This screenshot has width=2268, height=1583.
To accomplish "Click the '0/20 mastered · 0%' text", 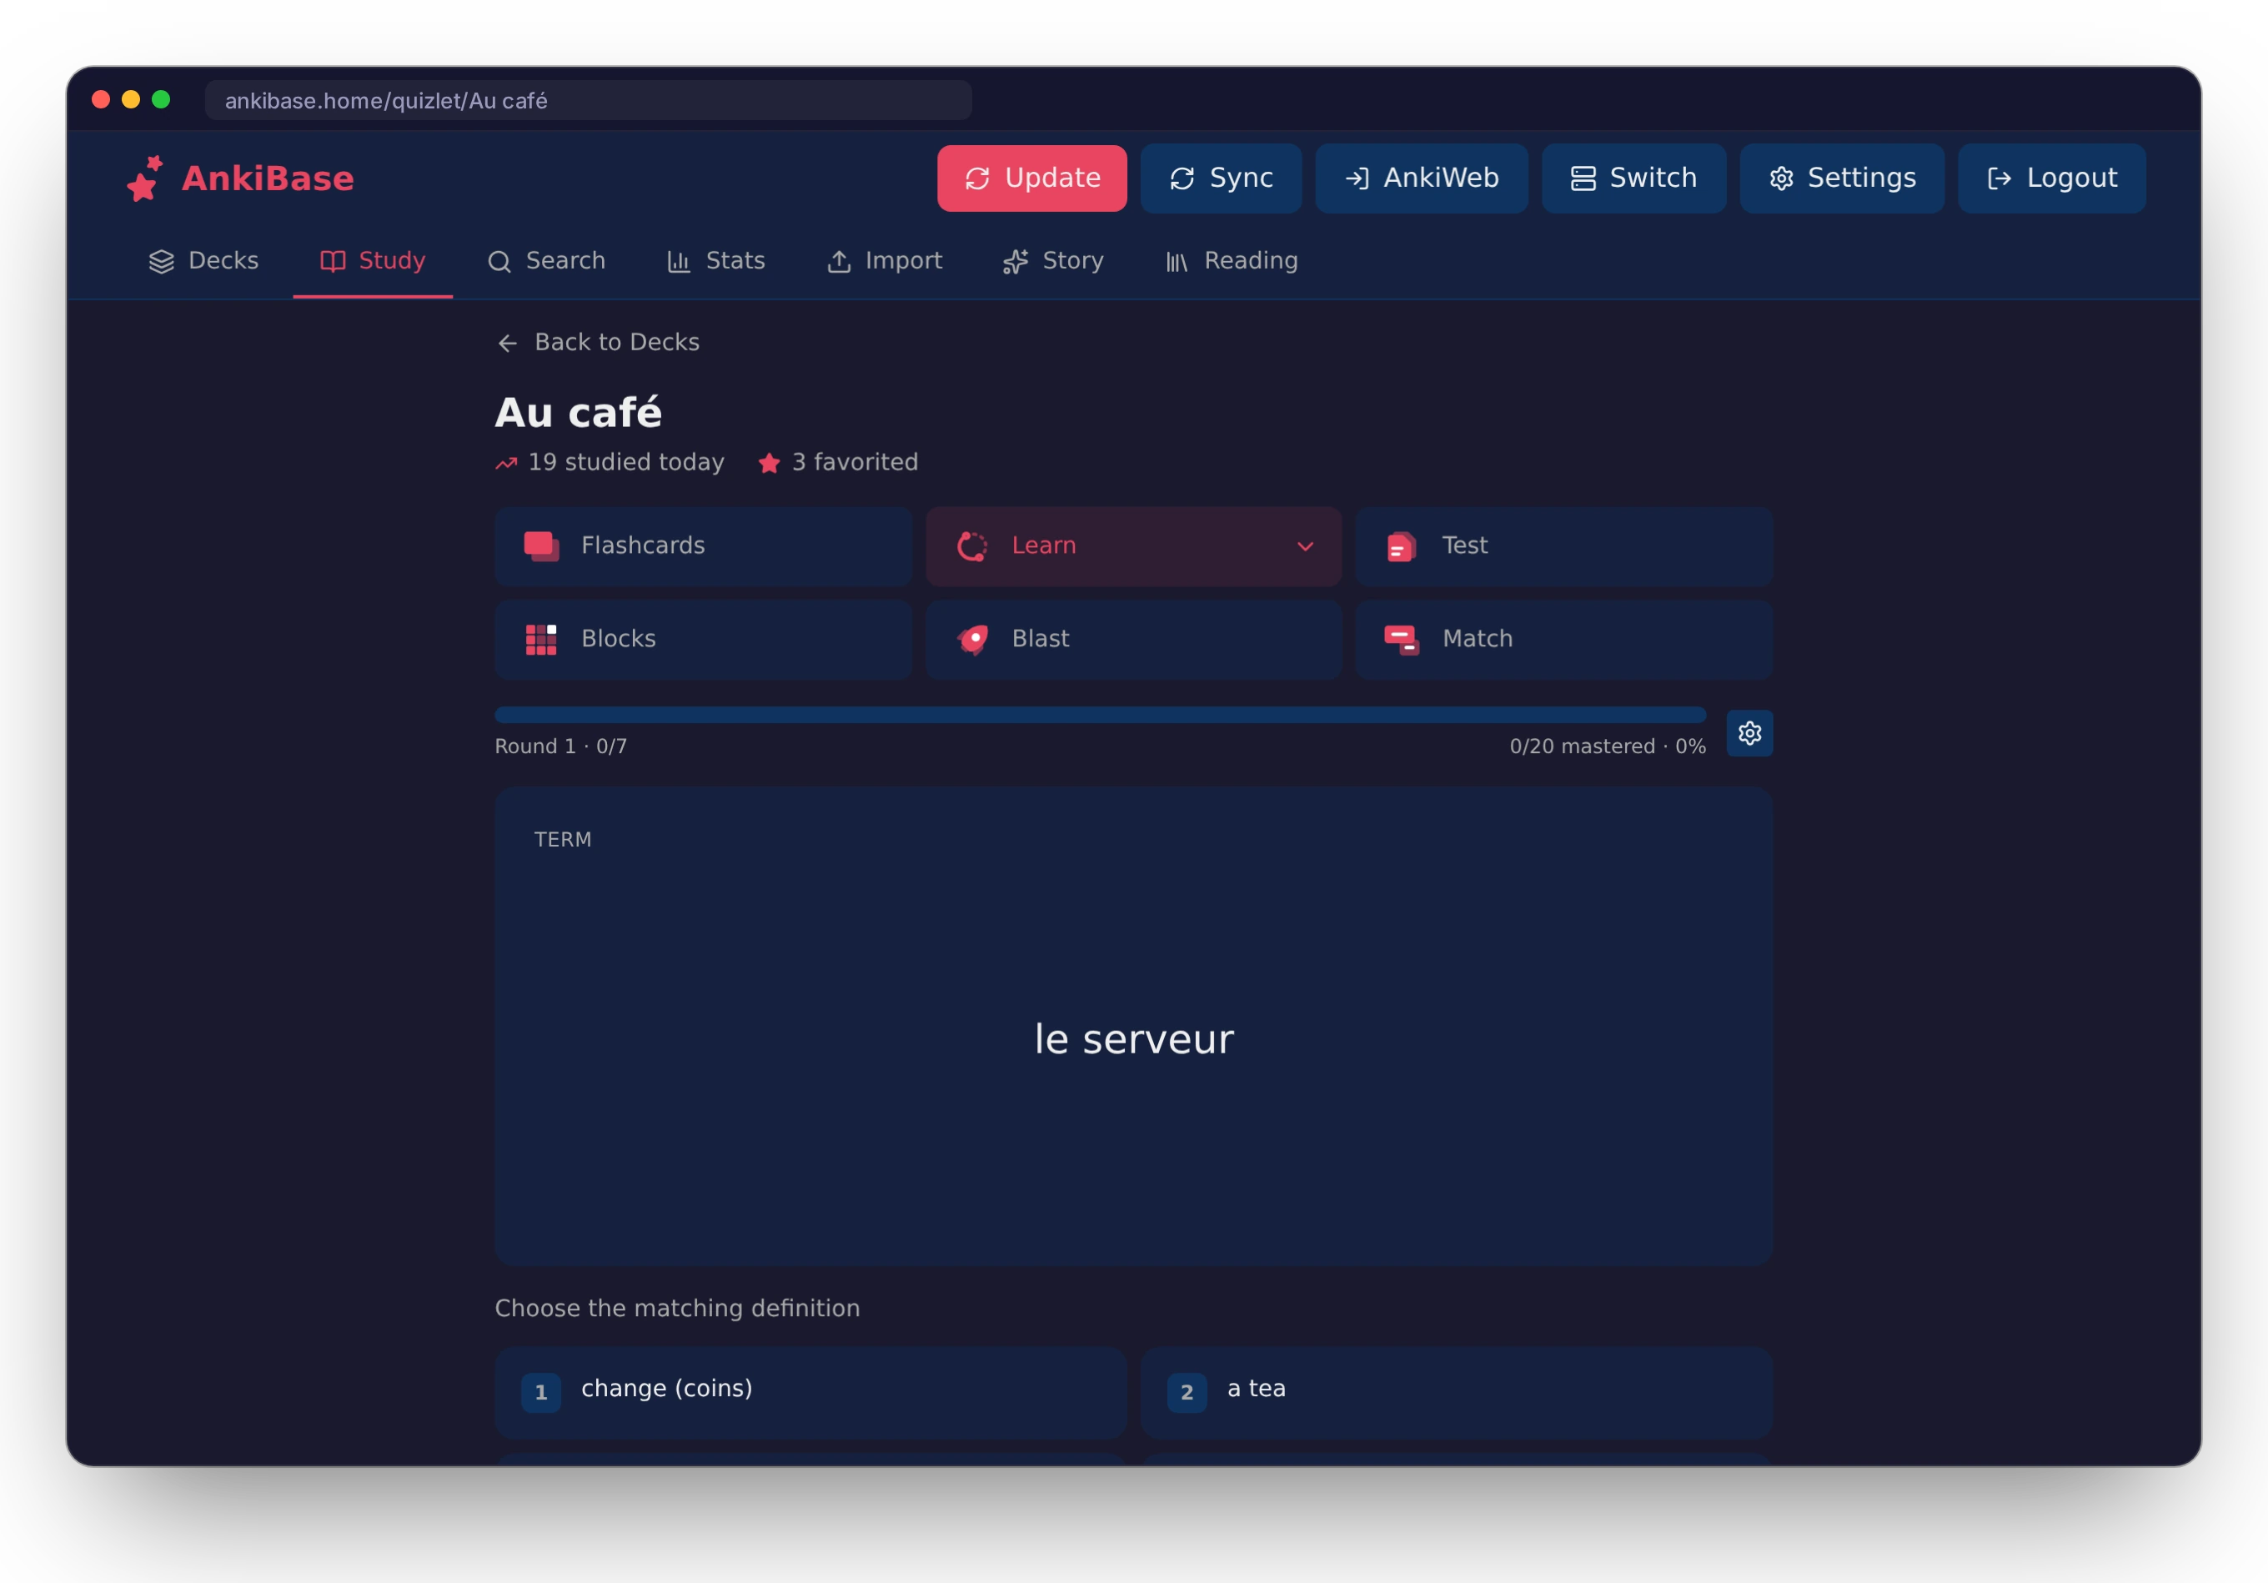I will click(x=1607, y=747).
